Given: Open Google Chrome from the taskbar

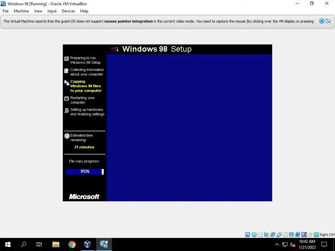Looking at the screenshot, I should pyautogui.click(x=72, y=244).
